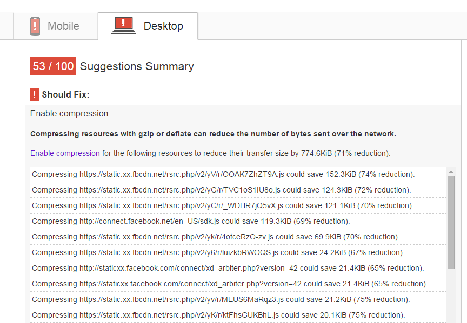Image resolution: width=467 pixels, height=323 pixels.
Task: Collapse the Enable compression rule heading
Action: (x=69, y=114)
